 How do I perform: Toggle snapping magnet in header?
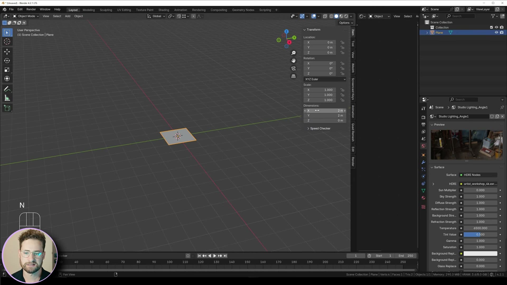click(x=179, y=16)
